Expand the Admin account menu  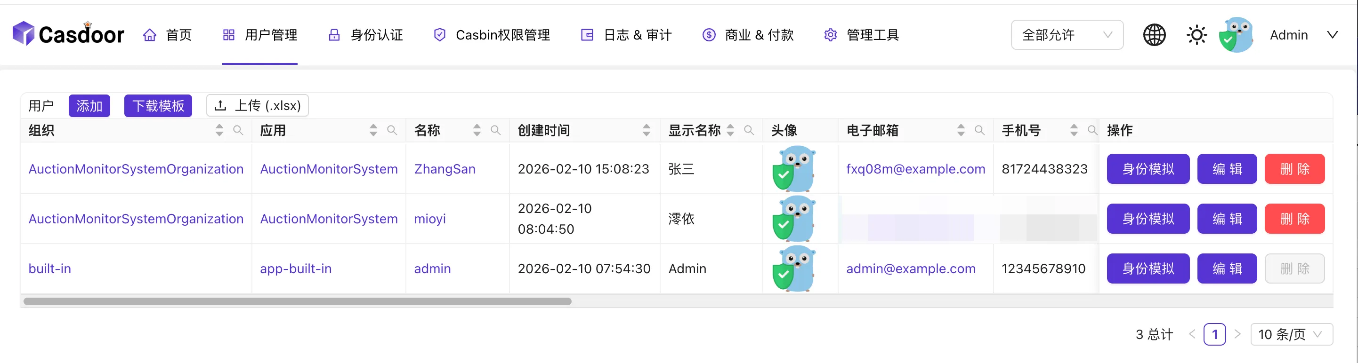[1332, 35]
